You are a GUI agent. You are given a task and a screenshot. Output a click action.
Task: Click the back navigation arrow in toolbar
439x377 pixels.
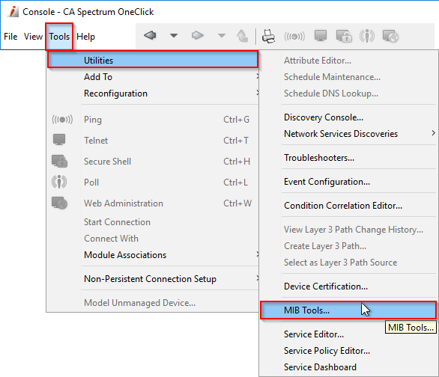click(150, 35)
